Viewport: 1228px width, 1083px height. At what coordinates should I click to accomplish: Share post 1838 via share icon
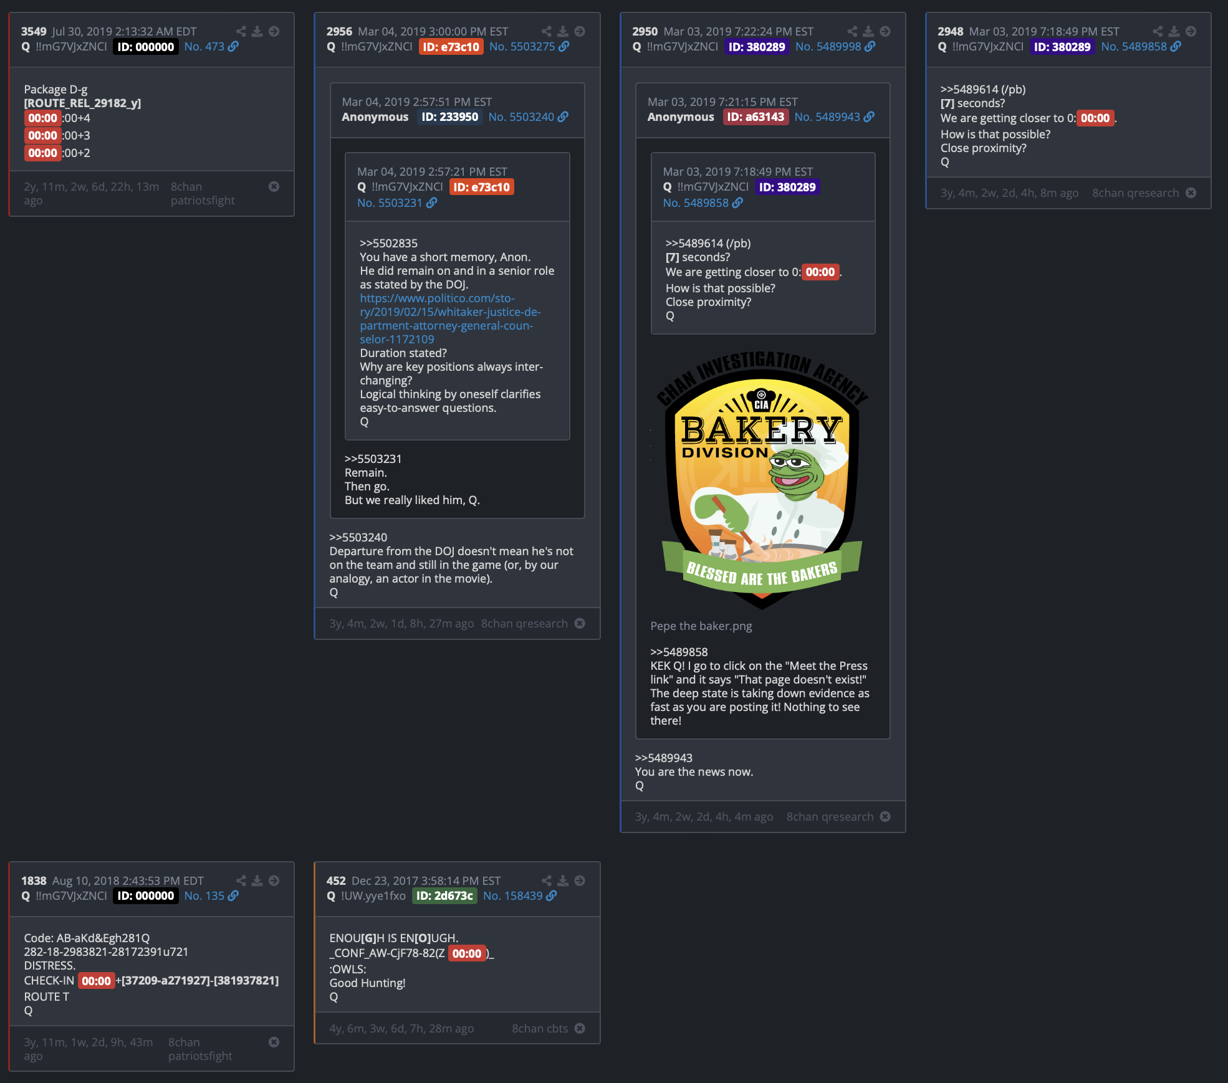tap(241, 880)
